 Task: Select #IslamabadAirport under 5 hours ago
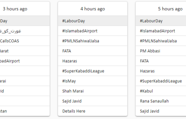(161, 31)
